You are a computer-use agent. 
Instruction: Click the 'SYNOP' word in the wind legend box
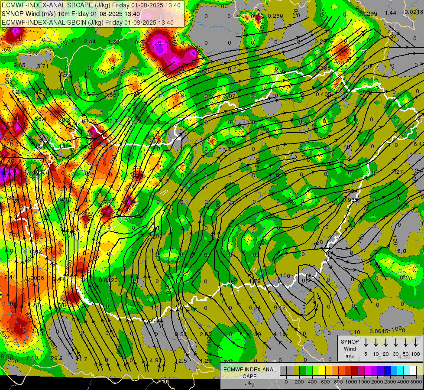click(x=350, y=341)
